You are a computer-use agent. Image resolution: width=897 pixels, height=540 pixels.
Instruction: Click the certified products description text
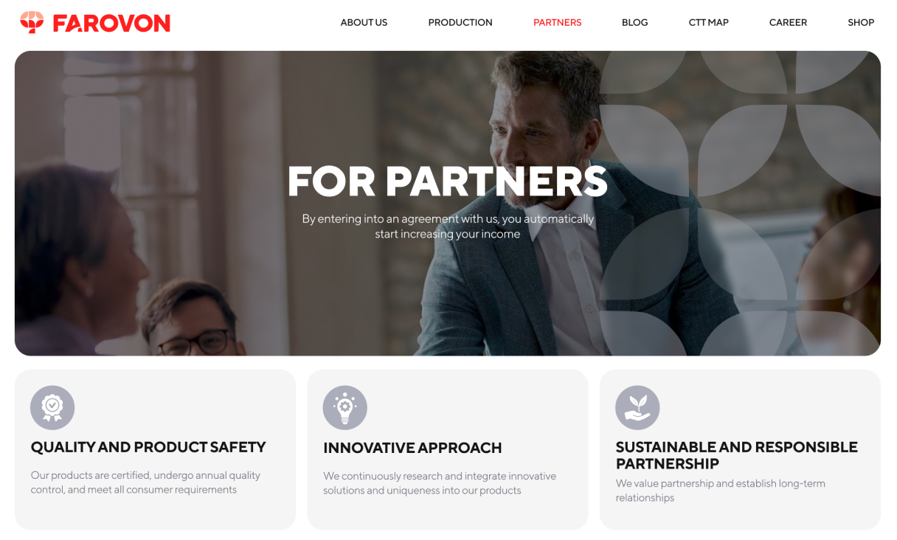(145, 482)
